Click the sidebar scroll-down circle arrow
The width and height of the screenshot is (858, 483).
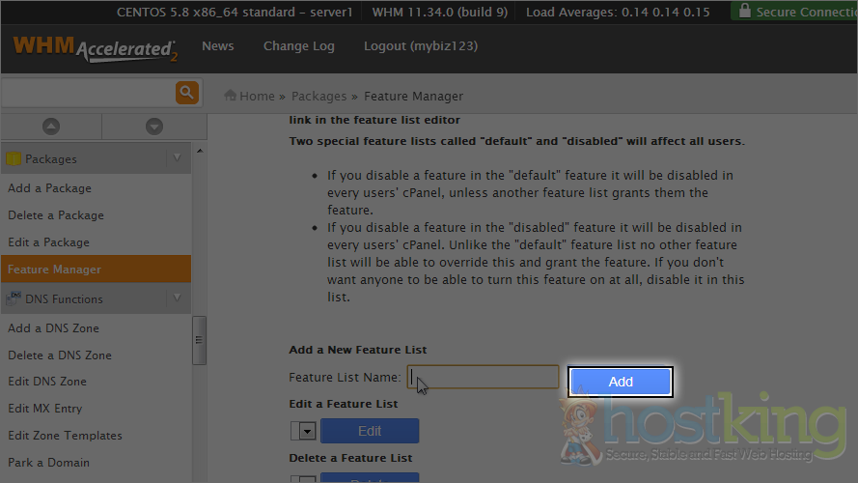pyautogui.click(x=153, y=127)
